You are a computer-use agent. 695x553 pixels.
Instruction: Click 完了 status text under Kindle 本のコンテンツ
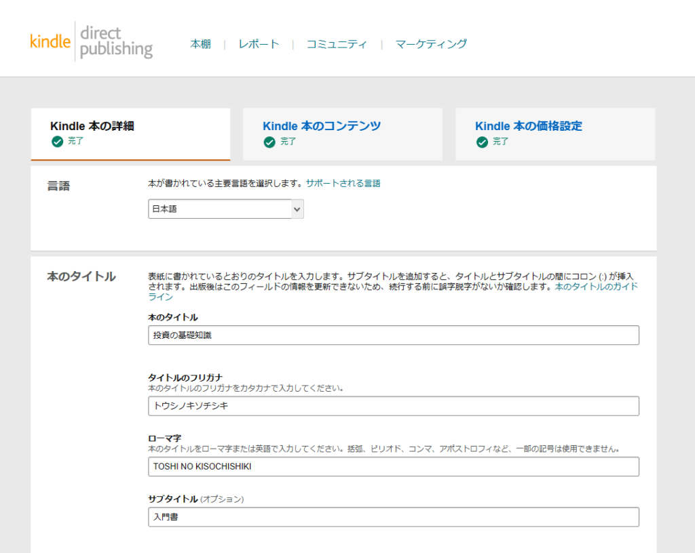pyautogui.click(x=288, y=142)
